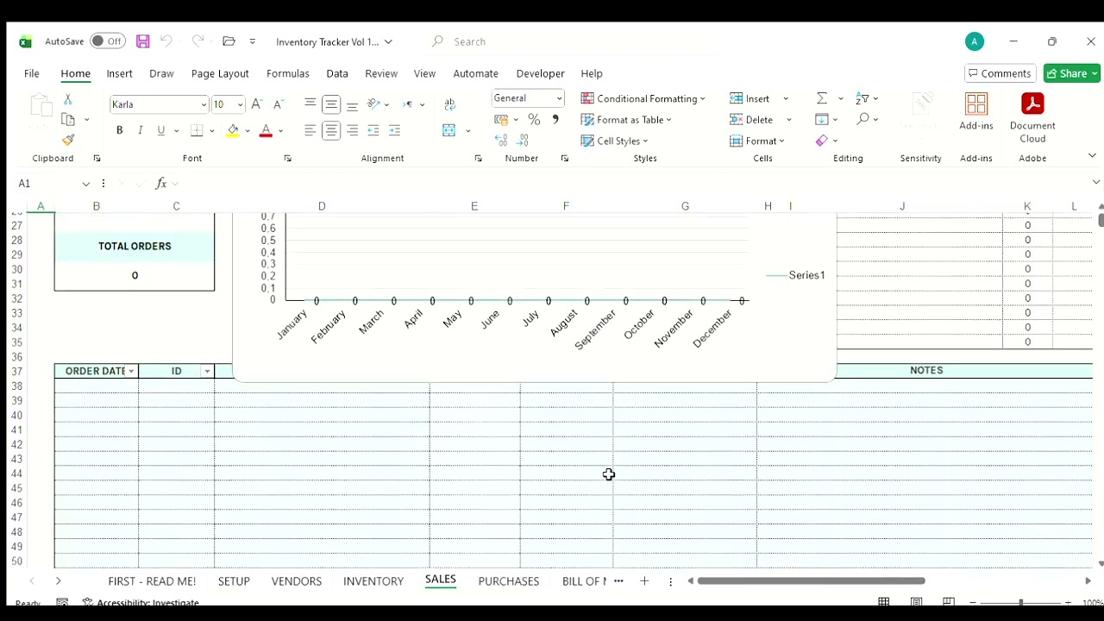Click the Save icon in title bar
This screenshot has width=1104, height=621.
tap(143, 41)
